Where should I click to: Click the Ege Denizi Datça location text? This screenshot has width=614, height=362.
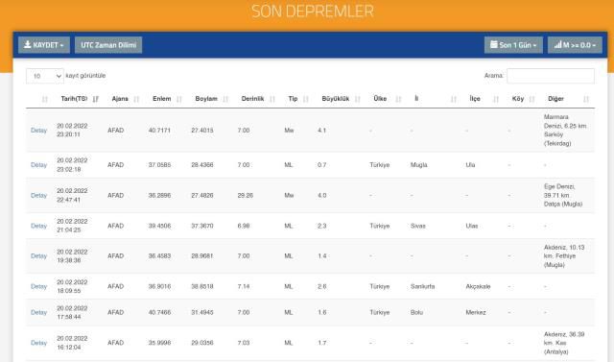point(563,196)
